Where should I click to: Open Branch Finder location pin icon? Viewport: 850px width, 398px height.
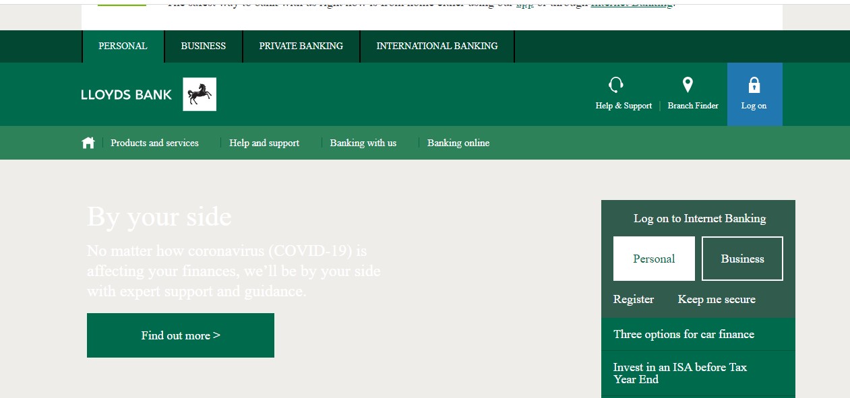(688, 85)
